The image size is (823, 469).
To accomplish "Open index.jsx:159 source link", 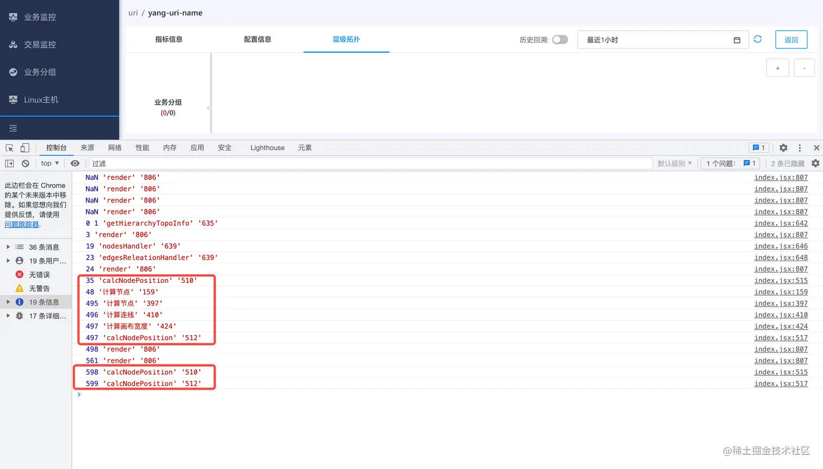I will pos(781,292).
